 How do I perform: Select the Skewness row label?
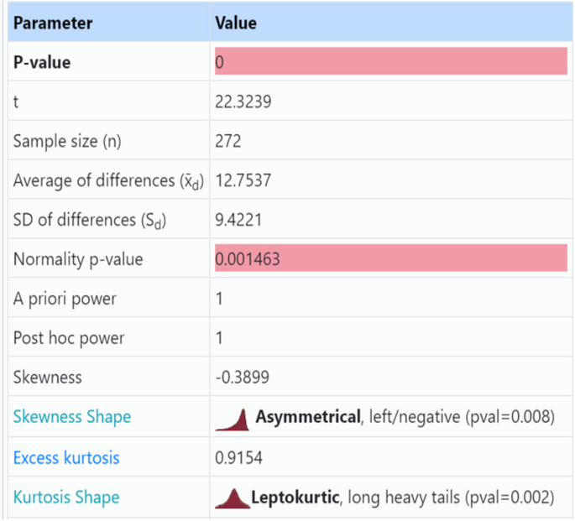pyautogui.click(x=47, y=378)
